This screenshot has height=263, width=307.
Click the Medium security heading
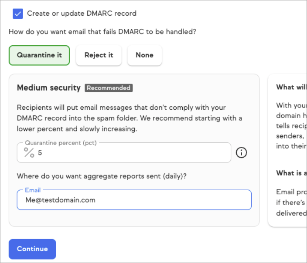(x=48, y=88)
